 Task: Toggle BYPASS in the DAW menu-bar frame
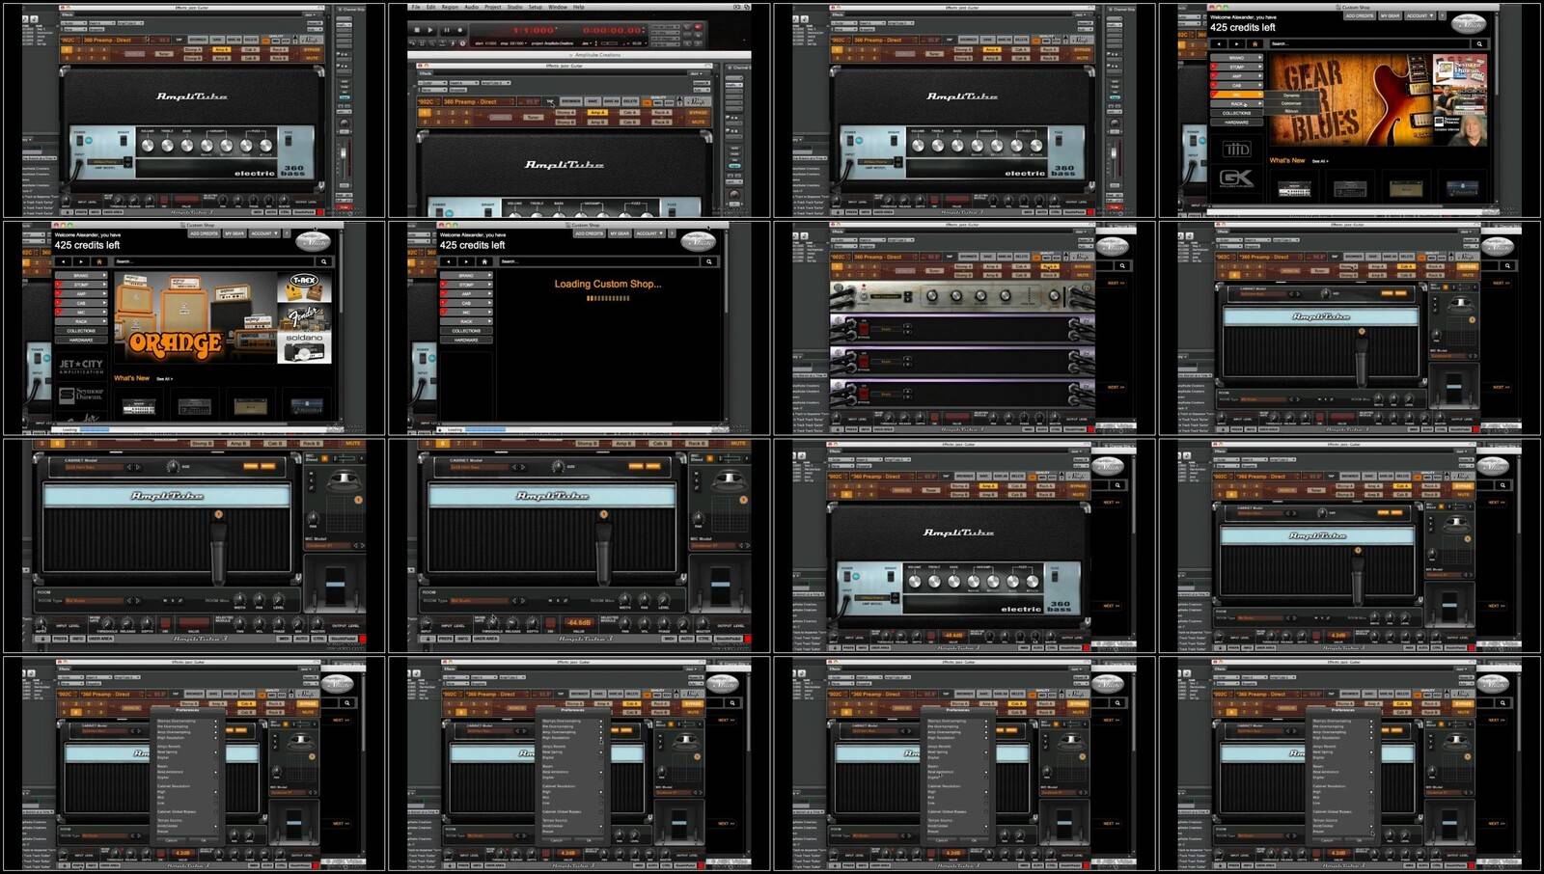click(x=698, y=113)
